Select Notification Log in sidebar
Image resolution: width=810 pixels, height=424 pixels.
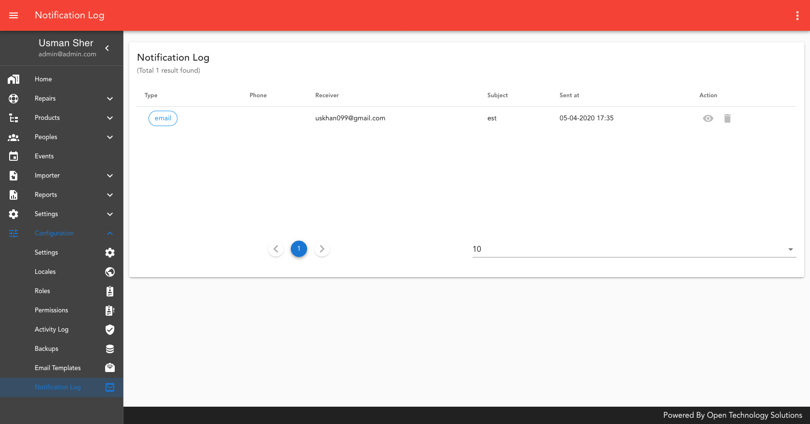tap(62, 387)
